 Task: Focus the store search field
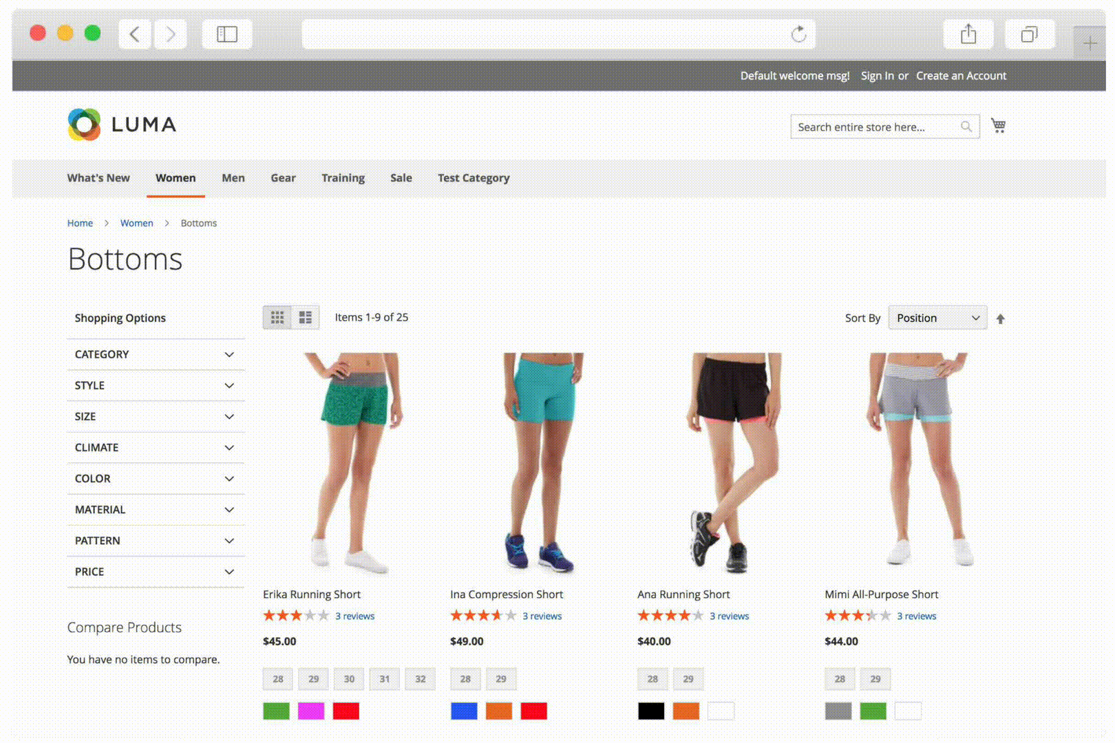[x=885, y=127]
